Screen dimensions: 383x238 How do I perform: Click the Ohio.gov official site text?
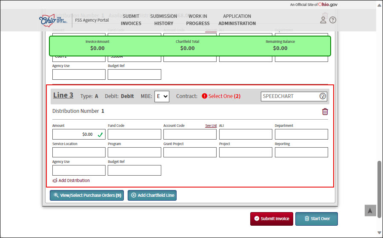tap(314, 4)
